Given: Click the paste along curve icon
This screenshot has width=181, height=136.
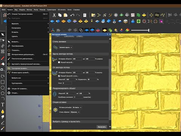Looking at the screenshot, I should pyautogui.click(x=163, y=15).
